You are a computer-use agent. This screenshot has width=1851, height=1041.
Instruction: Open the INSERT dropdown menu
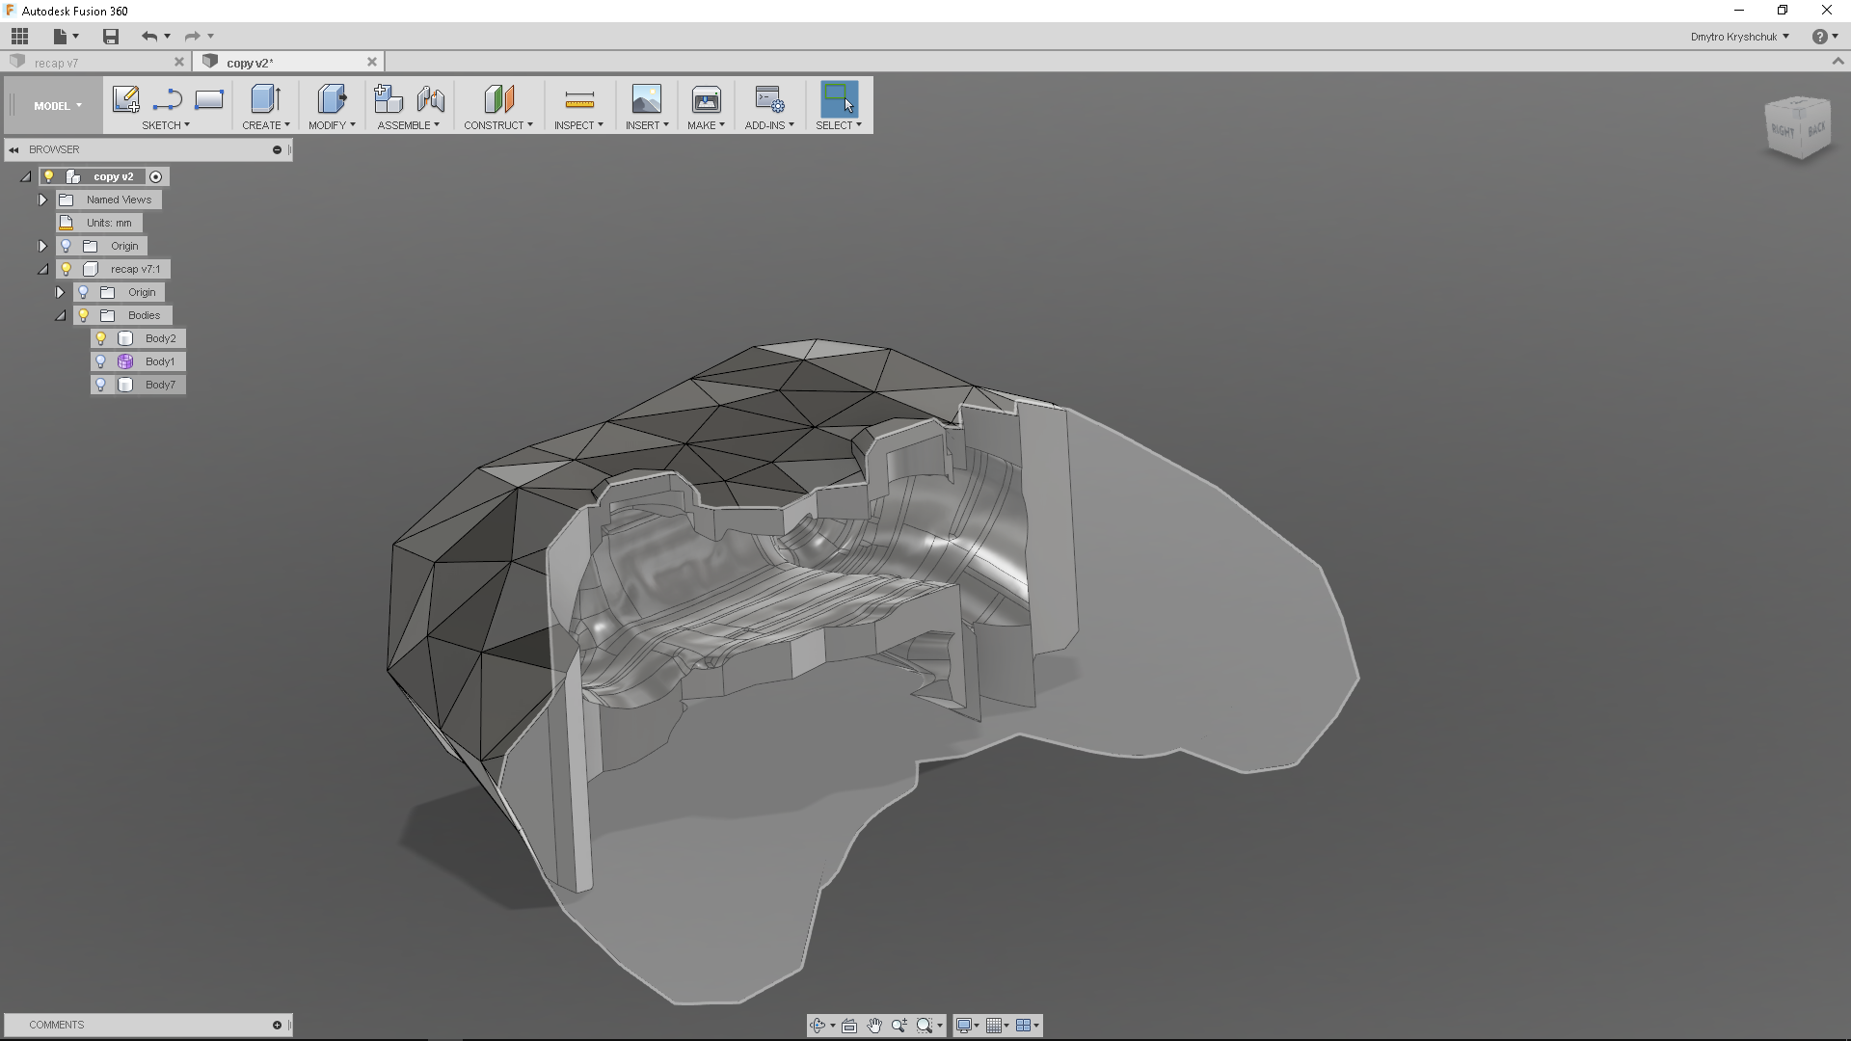click(x=647, y=125)
